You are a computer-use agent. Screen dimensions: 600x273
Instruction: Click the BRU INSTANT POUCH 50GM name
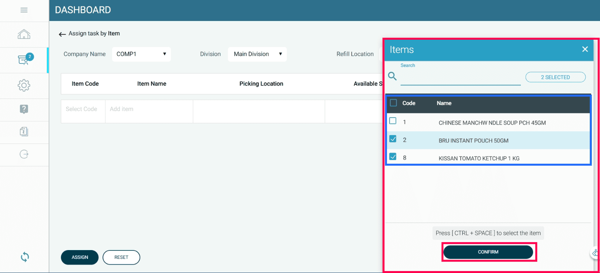tap(474, 141)
